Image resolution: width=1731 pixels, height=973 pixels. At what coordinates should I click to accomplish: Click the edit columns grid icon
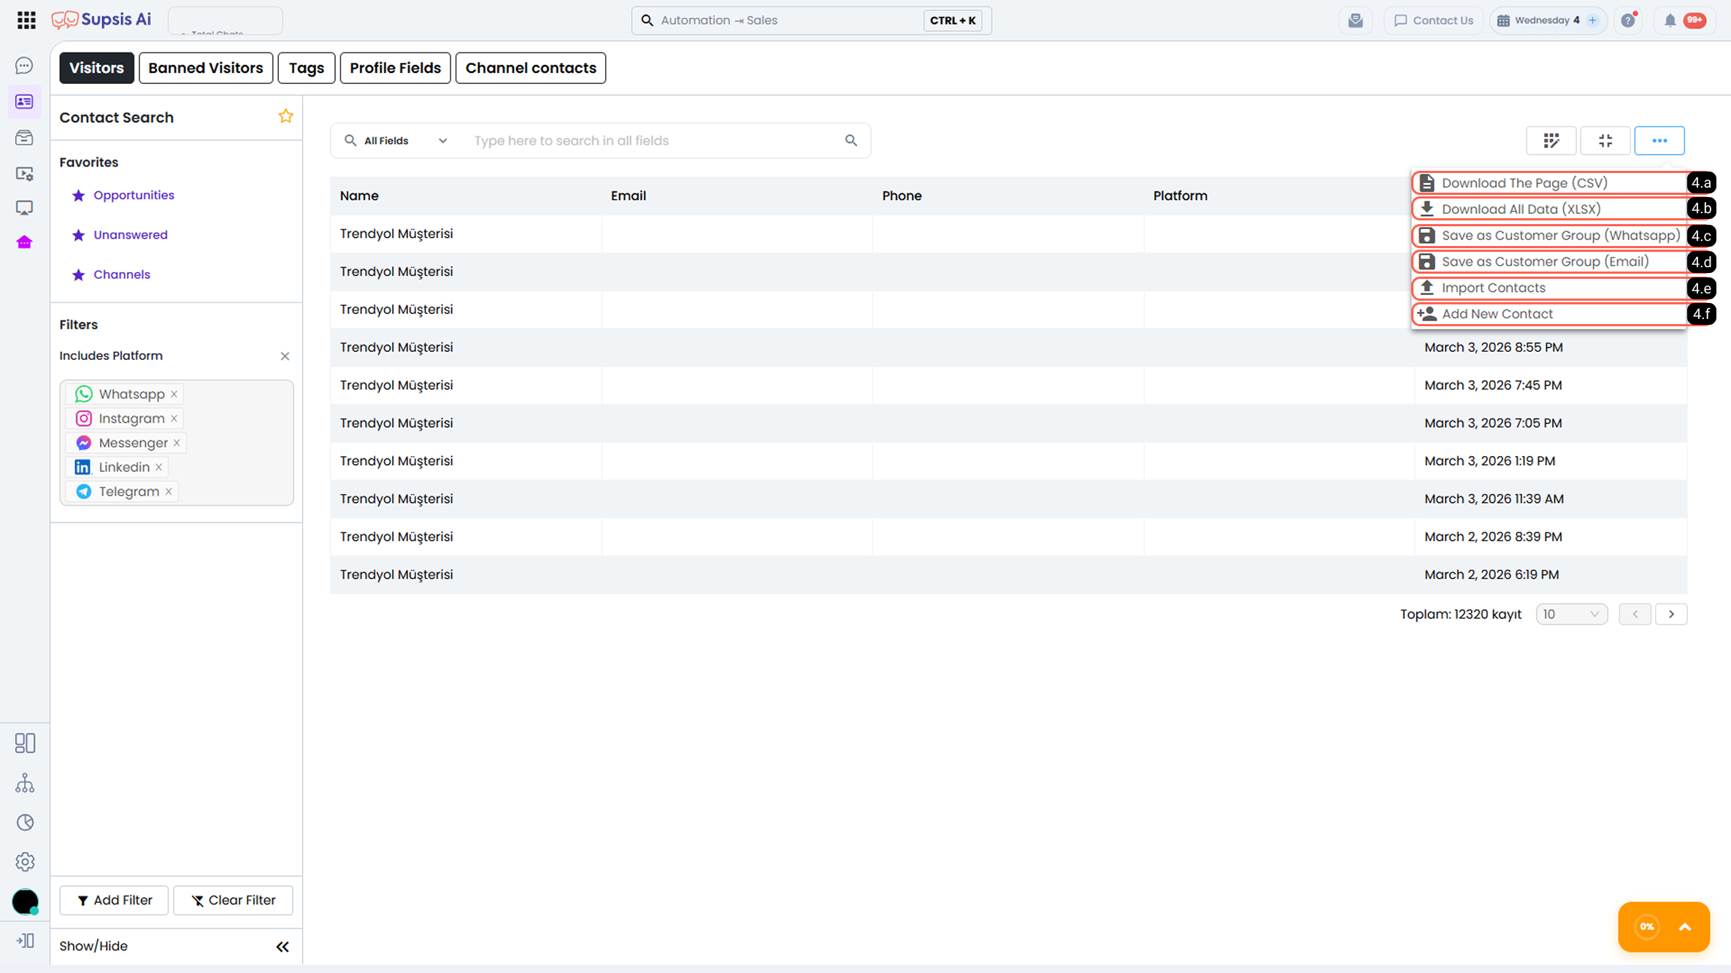[x=1551, y=141]
